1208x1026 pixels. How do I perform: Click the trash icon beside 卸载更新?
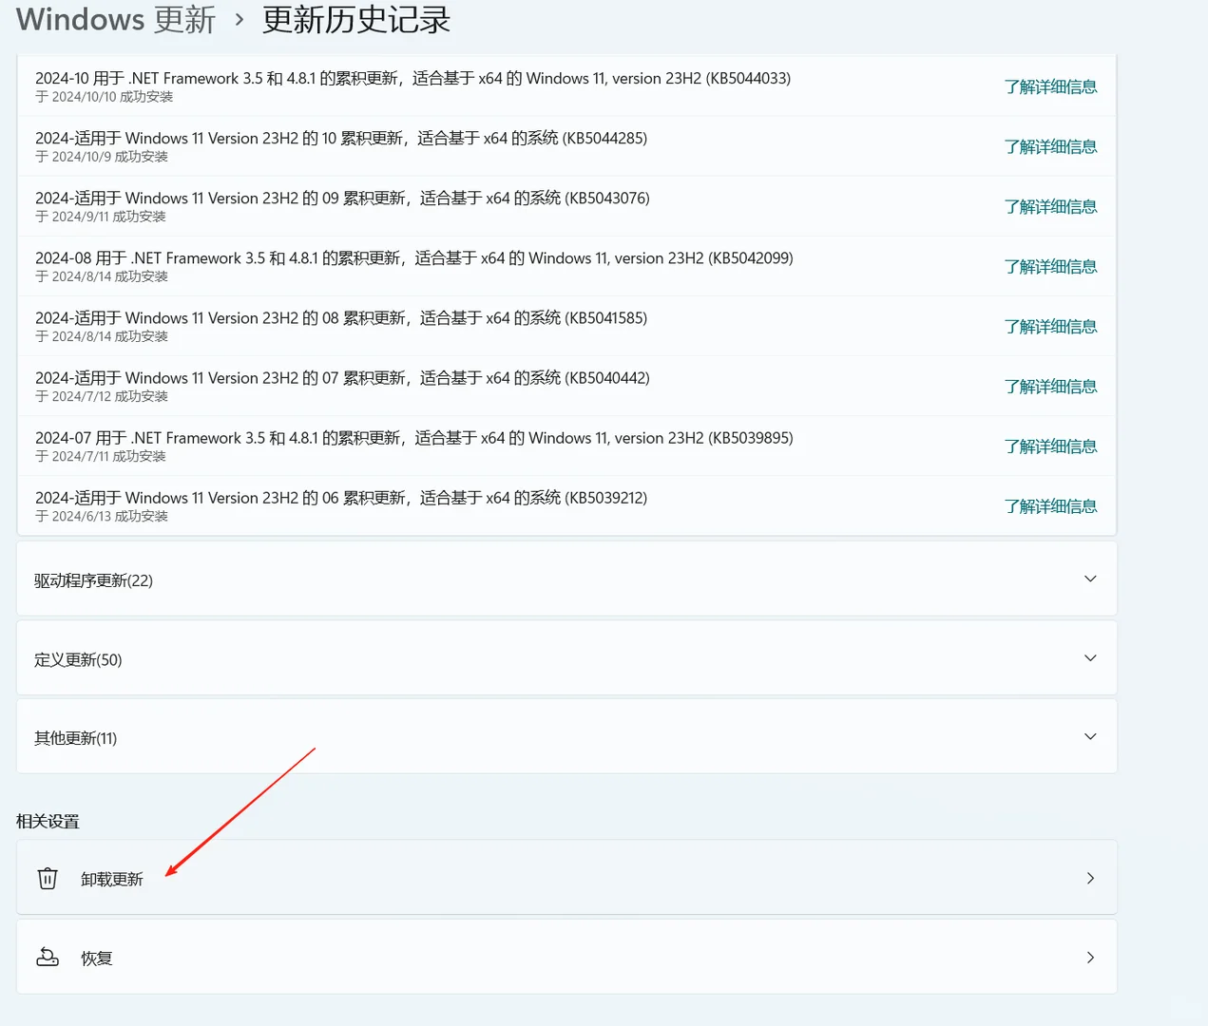[x=48, y=878]
